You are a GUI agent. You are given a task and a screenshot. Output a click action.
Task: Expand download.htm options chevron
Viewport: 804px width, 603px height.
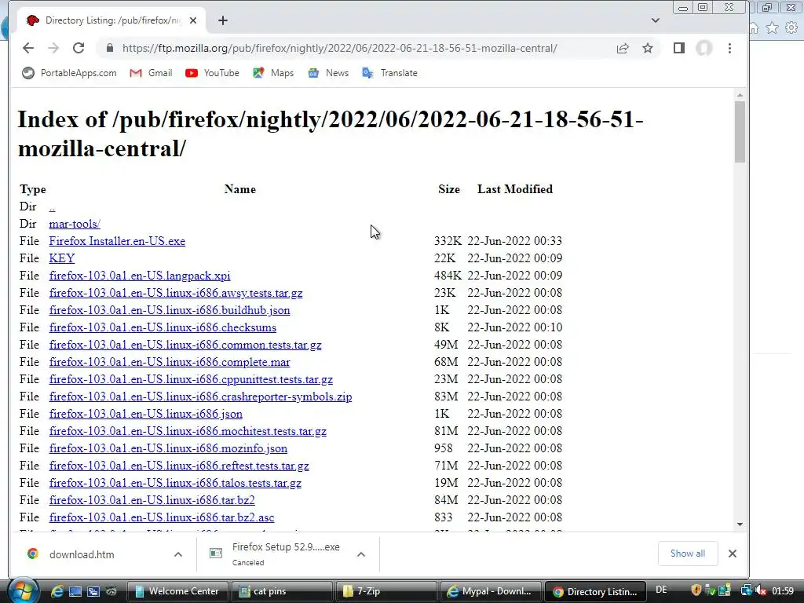point(178,554)
